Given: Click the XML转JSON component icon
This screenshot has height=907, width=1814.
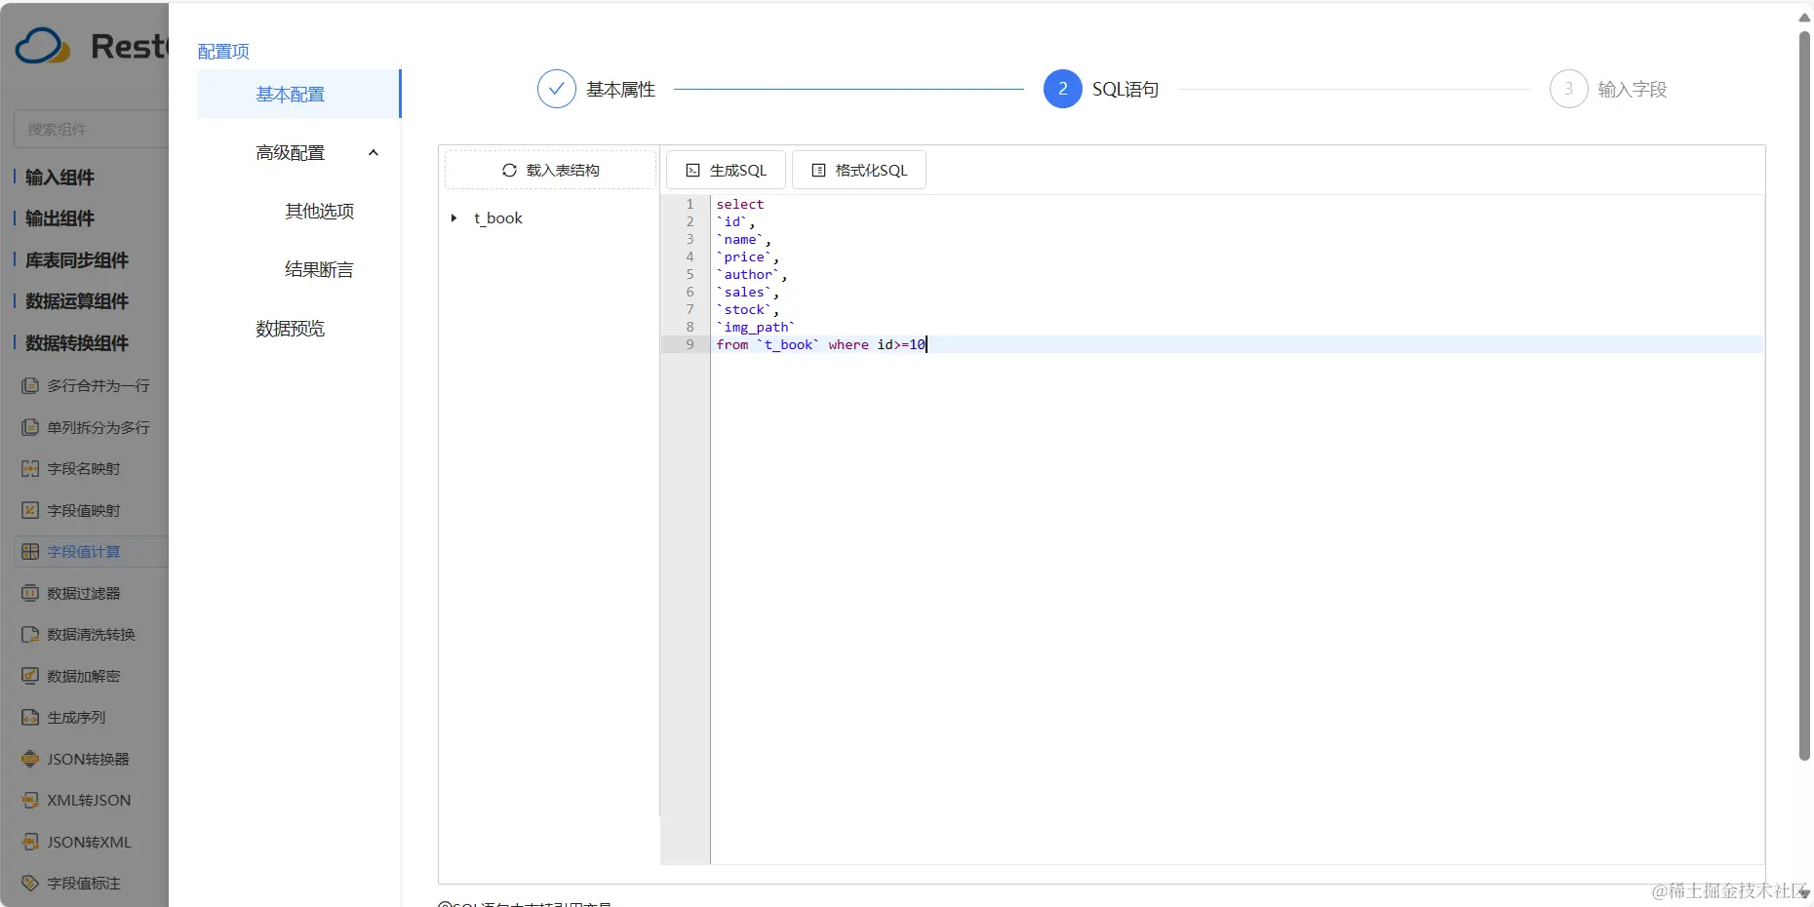Looking at the screenshot, I should (x=30, y=801).
